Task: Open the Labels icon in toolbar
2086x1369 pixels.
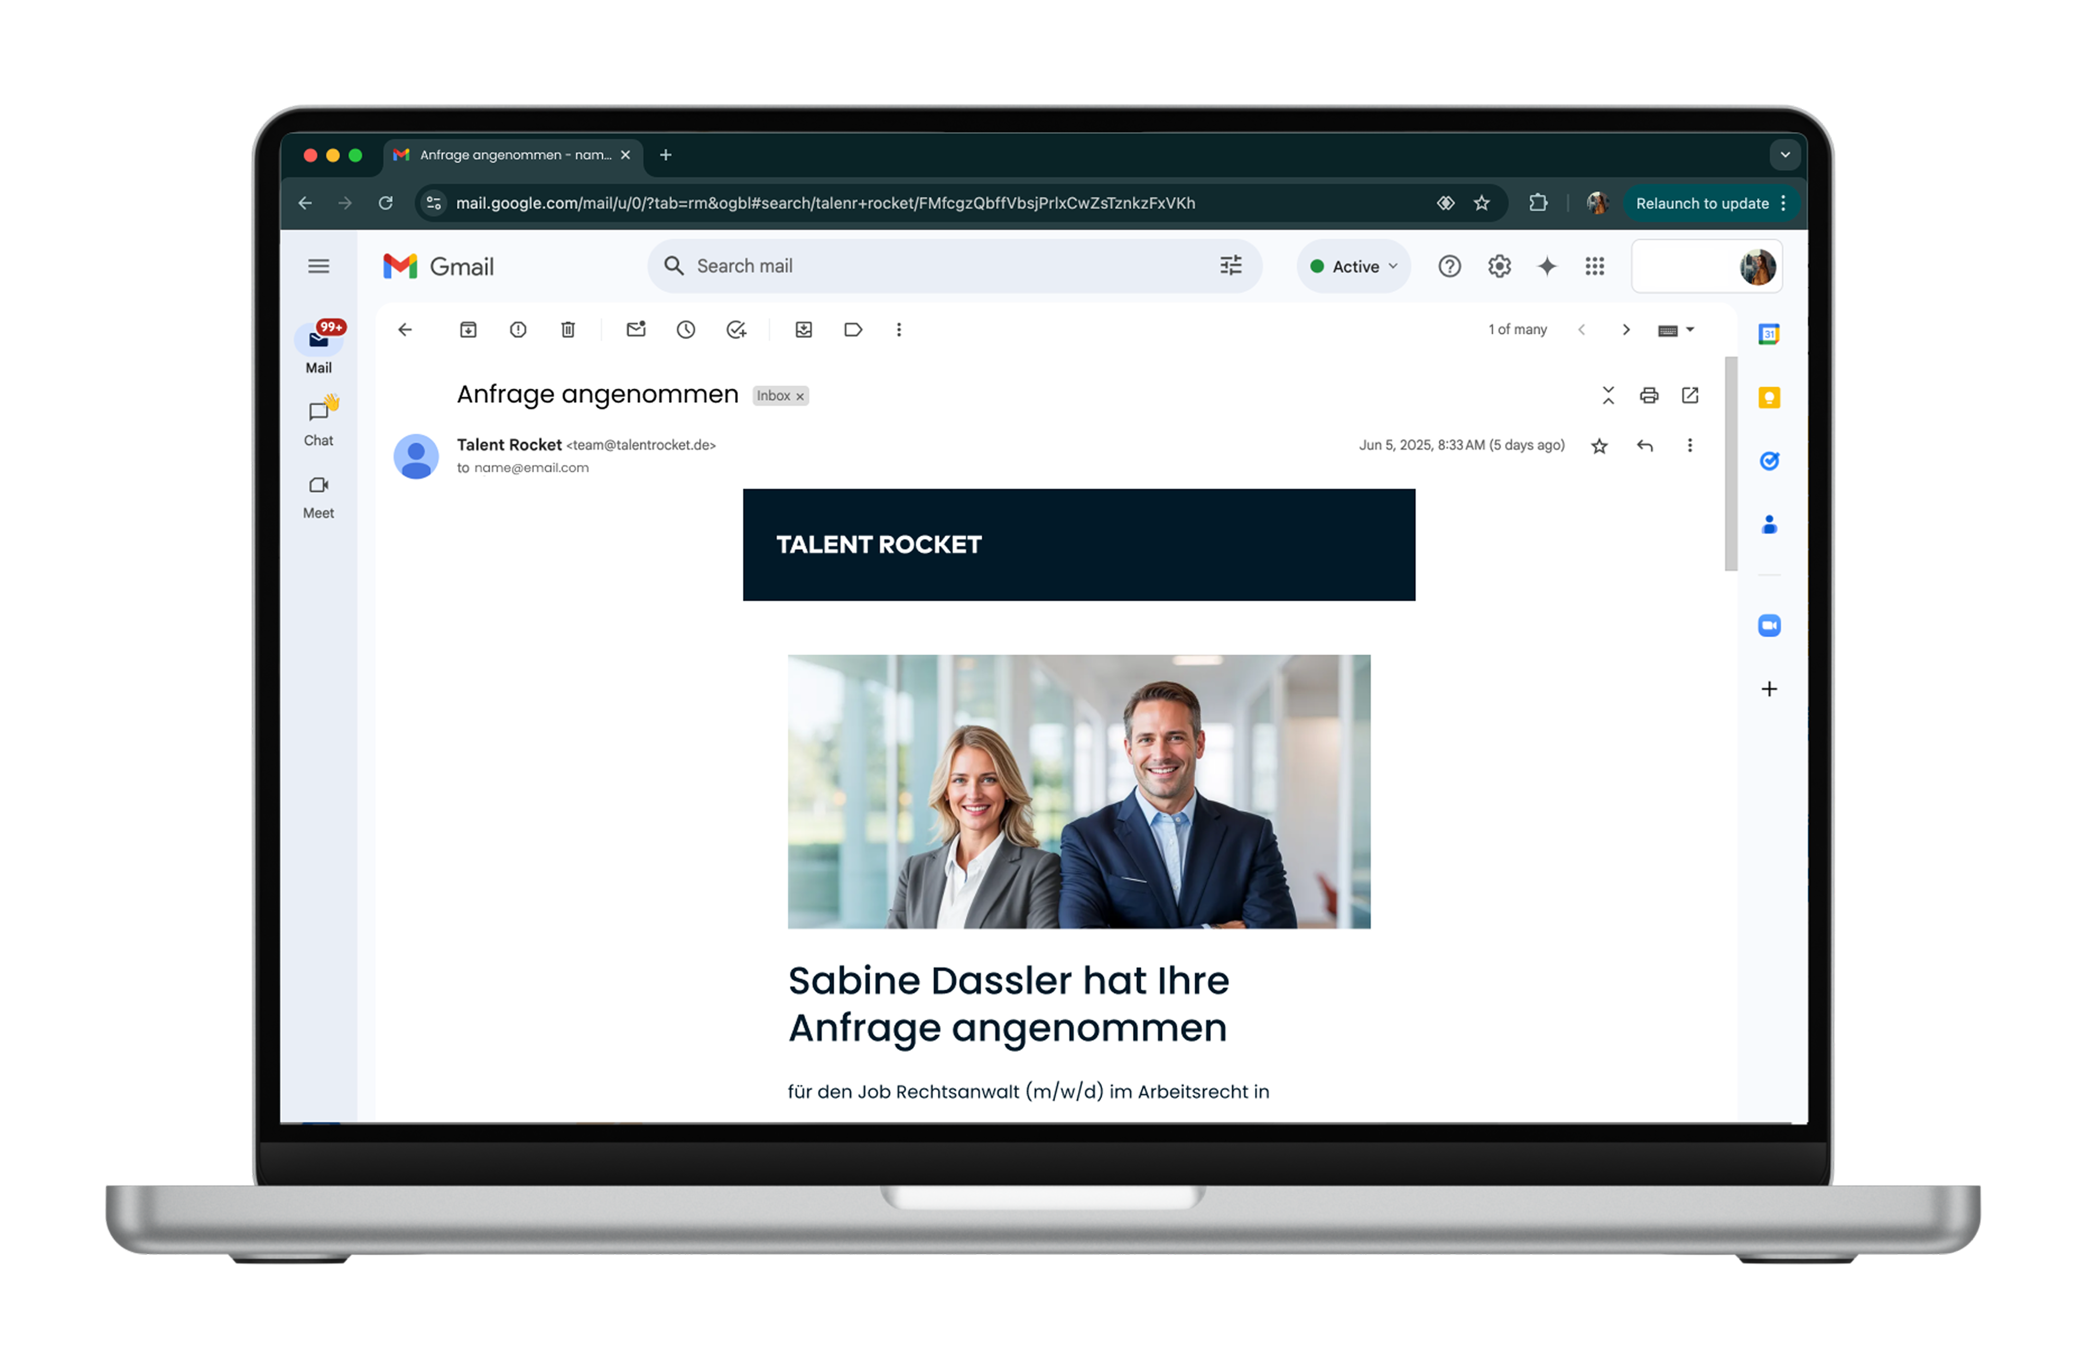Action: [x=853, y=330]
